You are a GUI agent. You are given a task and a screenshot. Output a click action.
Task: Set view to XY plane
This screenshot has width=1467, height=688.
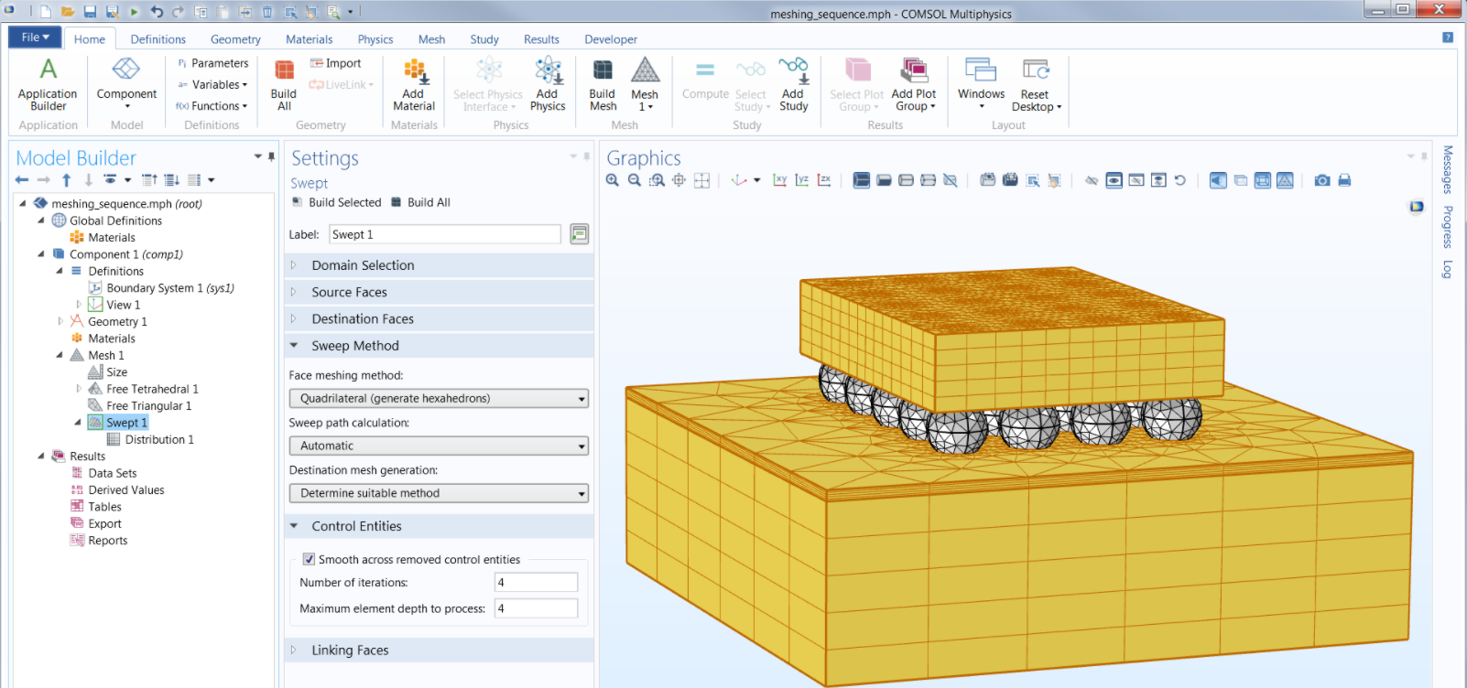coord(779,180)
